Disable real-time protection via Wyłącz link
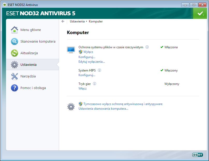This screenshot has height=161, width=209. click(88, 52)
